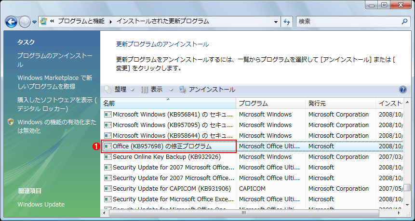Screen dimensions: 415x221
Task: Click the magnifier search icon
Action: [404, 21]
